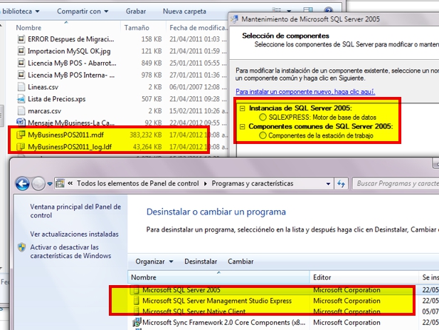The image size is (439, 330).
Task: Click the database icon of MyBusinessPOS2011_log.ldf
Action: (x=21, y=147)
